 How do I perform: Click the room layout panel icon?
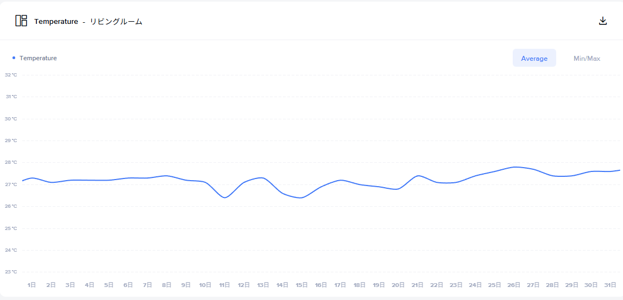click(21, 21)
